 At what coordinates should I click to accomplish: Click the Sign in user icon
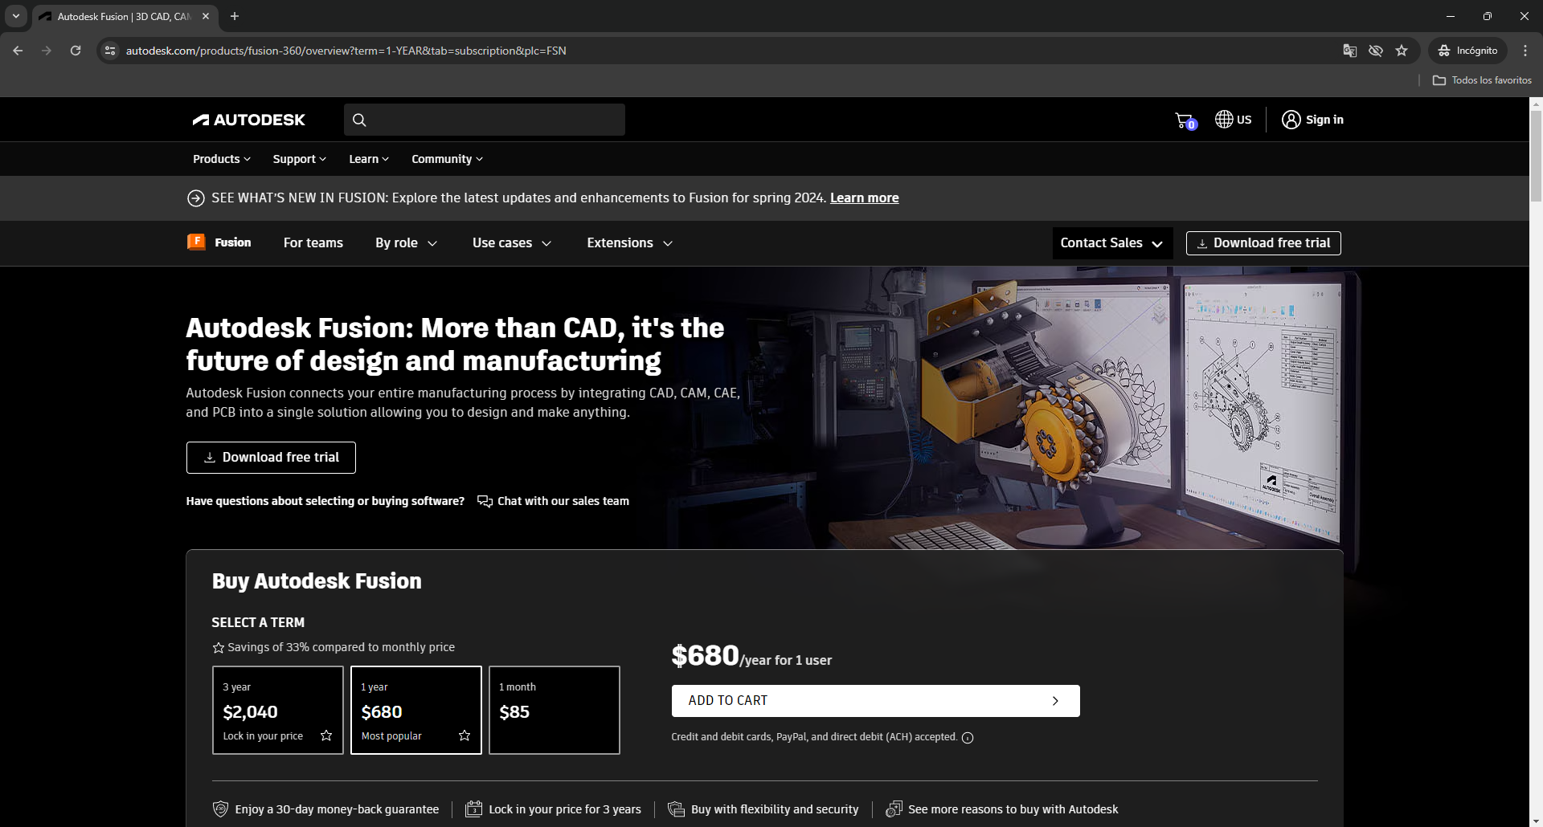coord(1291,120)
